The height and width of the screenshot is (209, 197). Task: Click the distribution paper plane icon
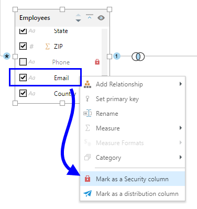[x=87, y=193]
